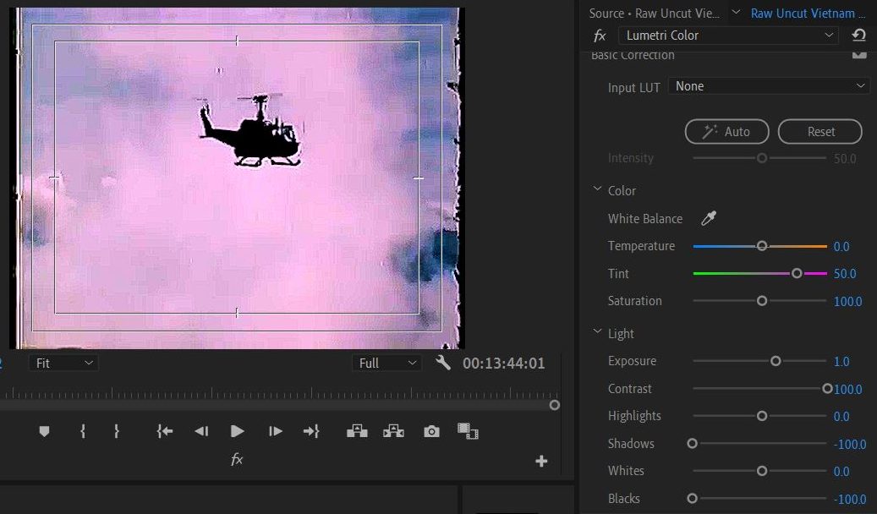Step forward one frame
877x514 pixels.
(275, 431)
